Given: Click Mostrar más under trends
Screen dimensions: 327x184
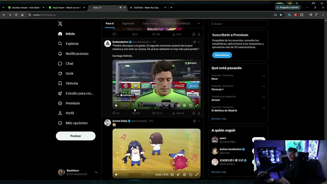Looking at the screenshot, I should [x=219, y=119].
